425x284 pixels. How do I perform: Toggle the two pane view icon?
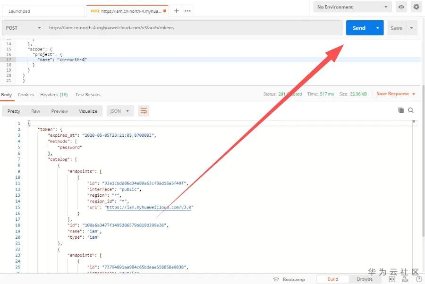(392, 279)
